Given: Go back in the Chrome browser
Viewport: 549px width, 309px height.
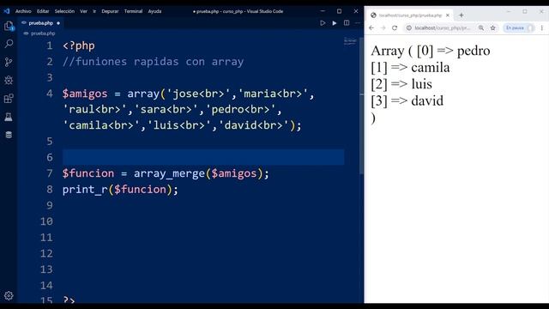Looking at the screenshot, I should 371,27.
